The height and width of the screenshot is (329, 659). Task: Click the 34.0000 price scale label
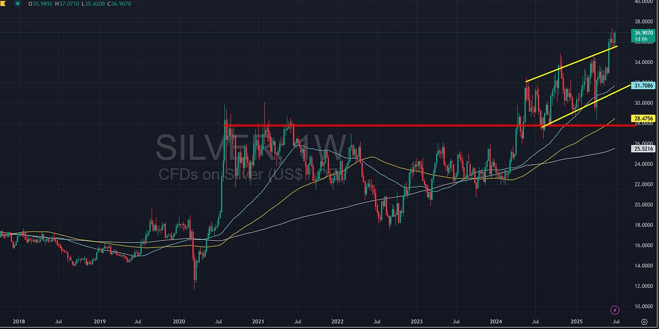pyautogui.click(x=643, y=63)
